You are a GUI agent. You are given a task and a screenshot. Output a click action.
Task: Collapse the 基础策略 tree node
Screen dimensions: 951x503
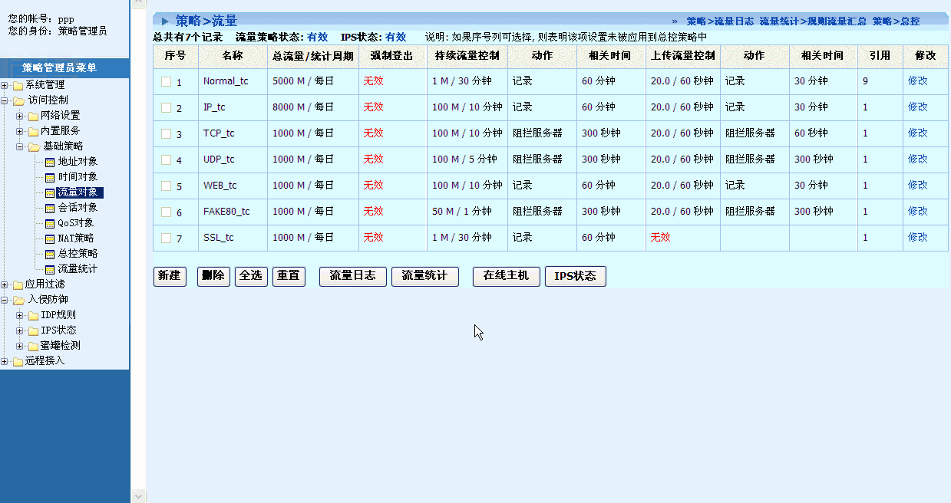pos(20,146)
